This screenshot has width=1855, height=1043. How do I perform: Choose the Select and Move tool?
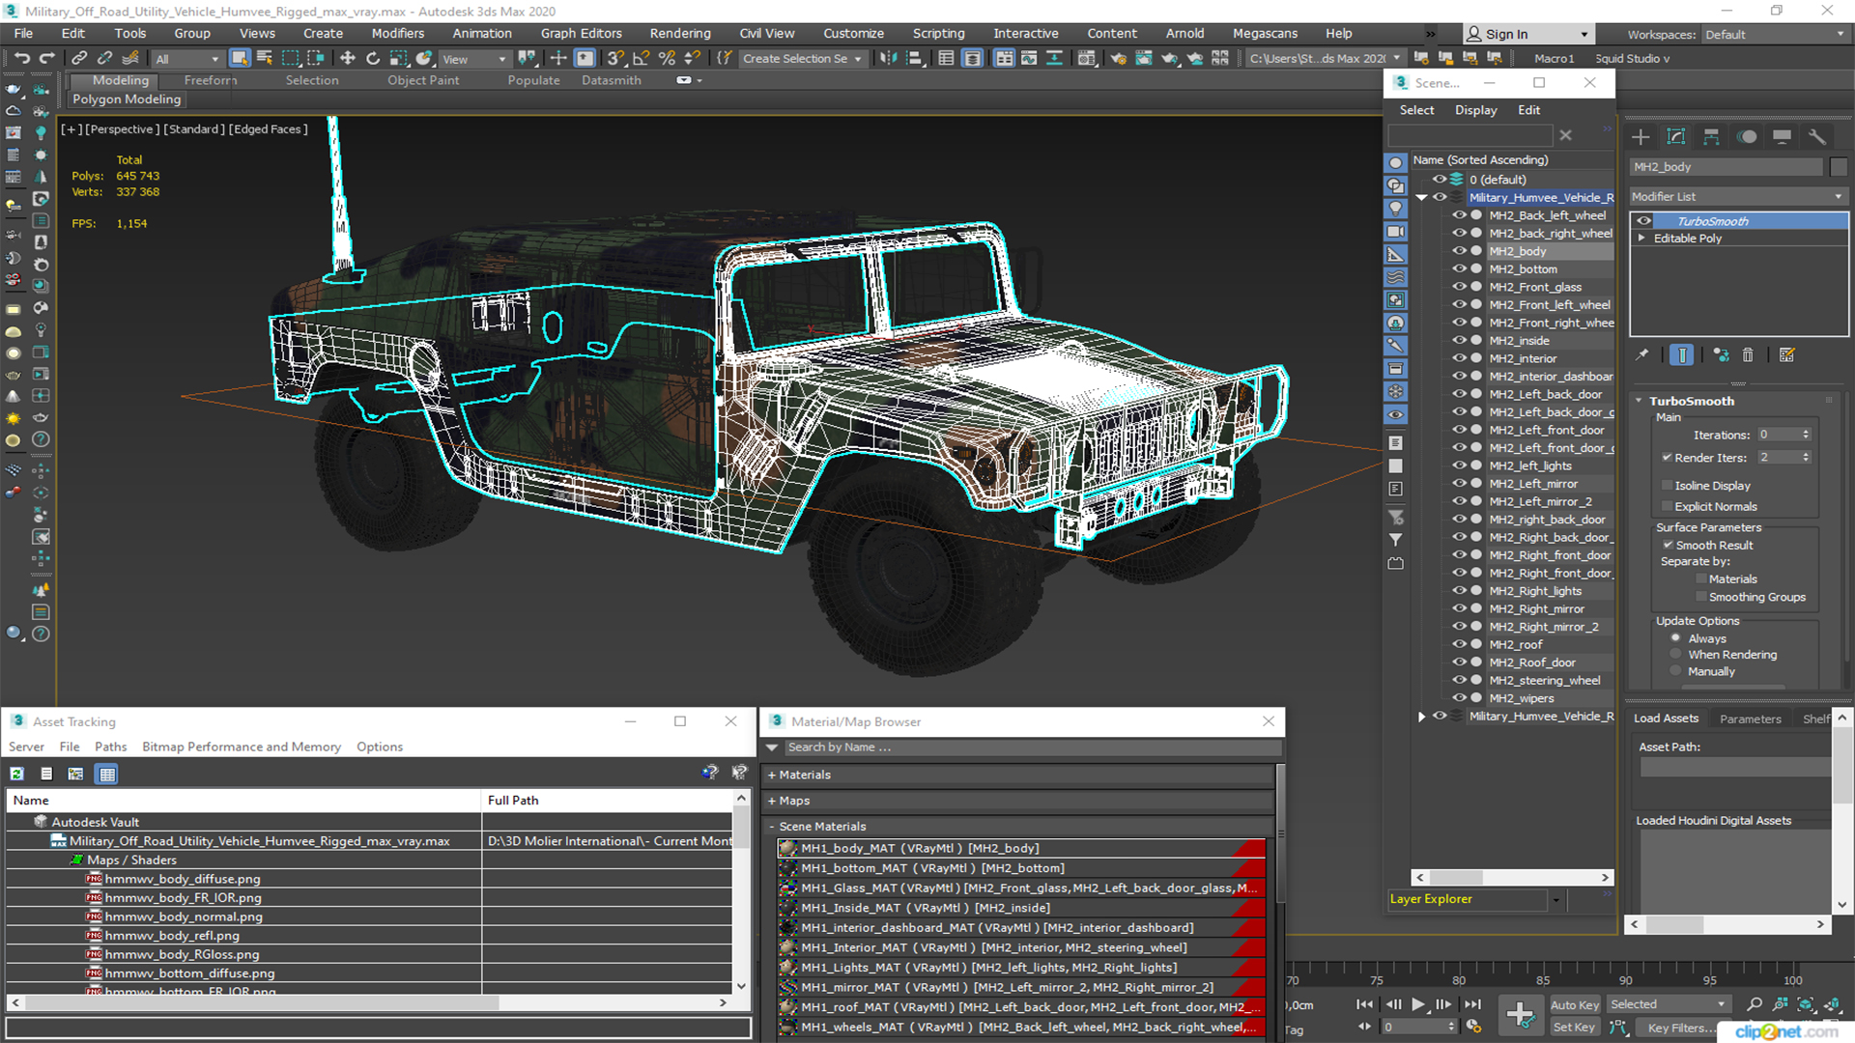tap(348, 58)
